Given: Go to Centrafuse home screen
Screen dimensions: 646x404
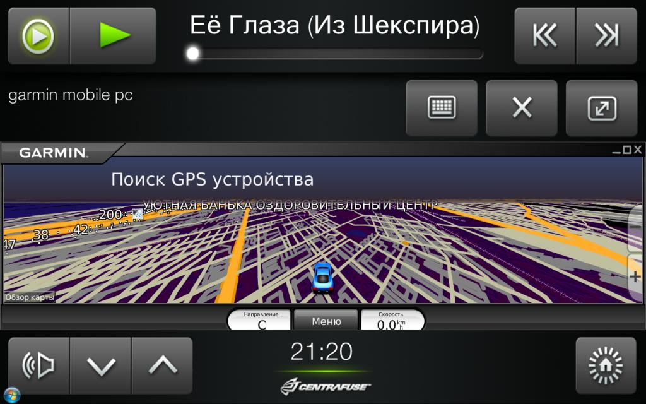Looking at the screenshot, I should click(x=606, y=365).
